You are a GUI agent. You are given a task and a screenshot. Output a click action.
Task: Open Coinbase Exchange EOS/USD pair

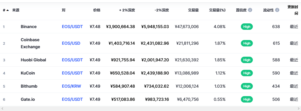pyautogui.click(x=71, y=43)
